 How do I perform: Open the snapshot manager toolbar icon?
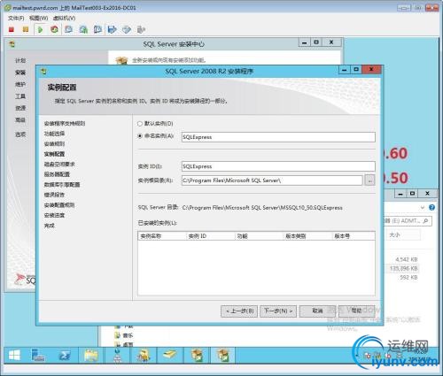97,29
